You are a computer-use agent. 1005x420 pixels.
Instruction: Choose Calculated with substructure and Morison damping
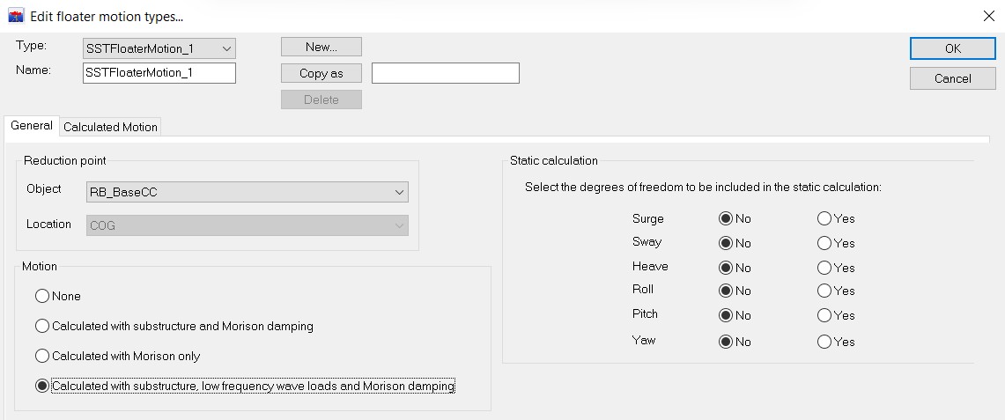[42, 327]
